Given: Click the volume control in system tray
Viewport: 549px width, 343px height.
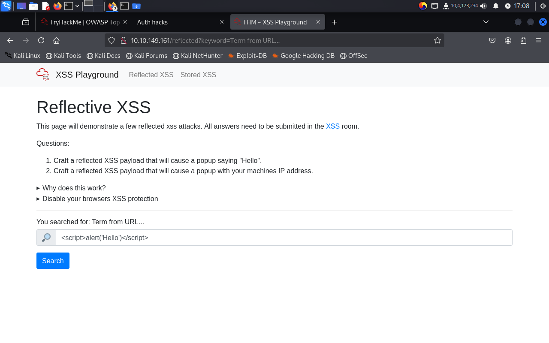Looking at the screenshot, I should coord(483,6).
